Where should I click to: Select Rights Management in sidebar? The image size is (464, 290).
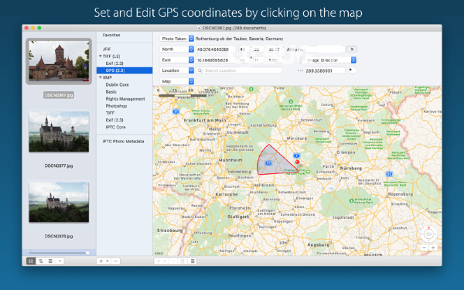tap(125, 99)
